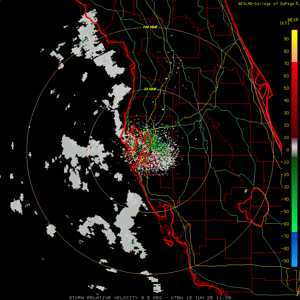Click the 11:29 timestamp in bottom caption
The width and height of the screenshot is (300, 300).
[224, 298]
